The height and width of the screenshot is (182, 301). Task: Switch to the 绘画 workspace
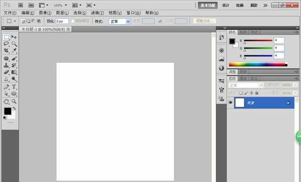click(240, 6)
